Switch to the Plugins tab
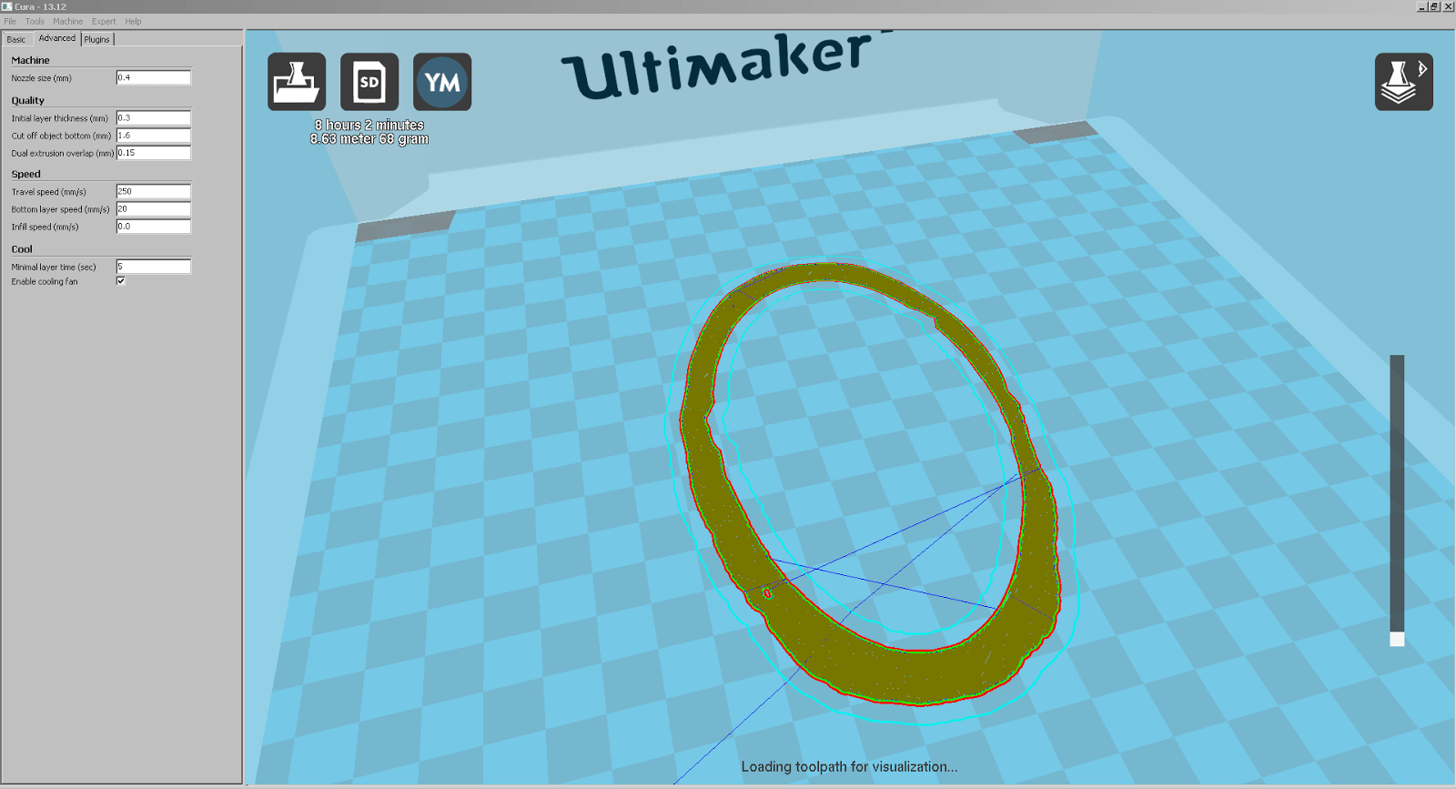The width and height of the screenshot is (1456, 789). click(x=97, y=39)
